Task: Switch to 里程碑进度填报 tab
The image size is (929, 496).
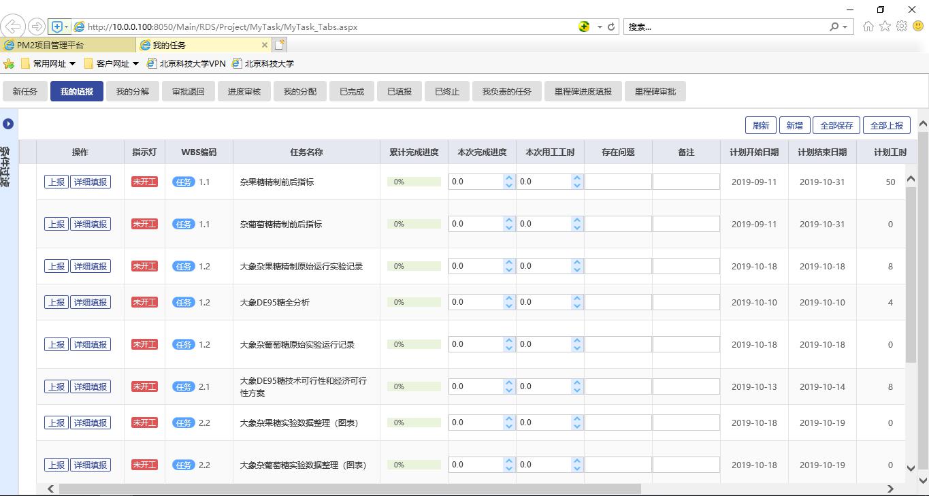Action: 583,91
